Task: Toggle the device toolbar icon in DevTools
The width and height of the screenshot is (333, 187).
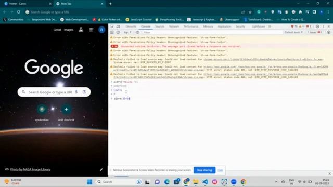Action: (118, 26)
